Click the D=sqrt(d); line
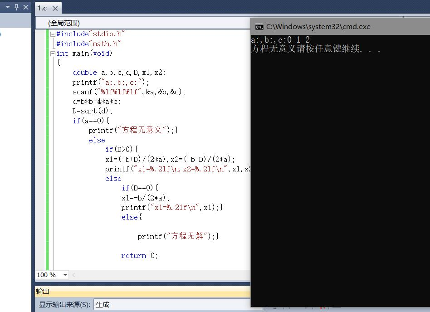This screenshot has height=312, width=430. click(93, 111)
